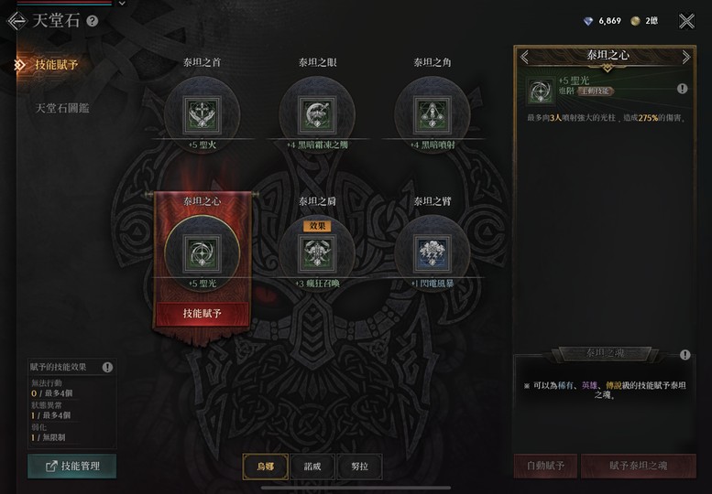Select the 泰坦之角 黑暗噴射 skill slot

click(433, 114)
